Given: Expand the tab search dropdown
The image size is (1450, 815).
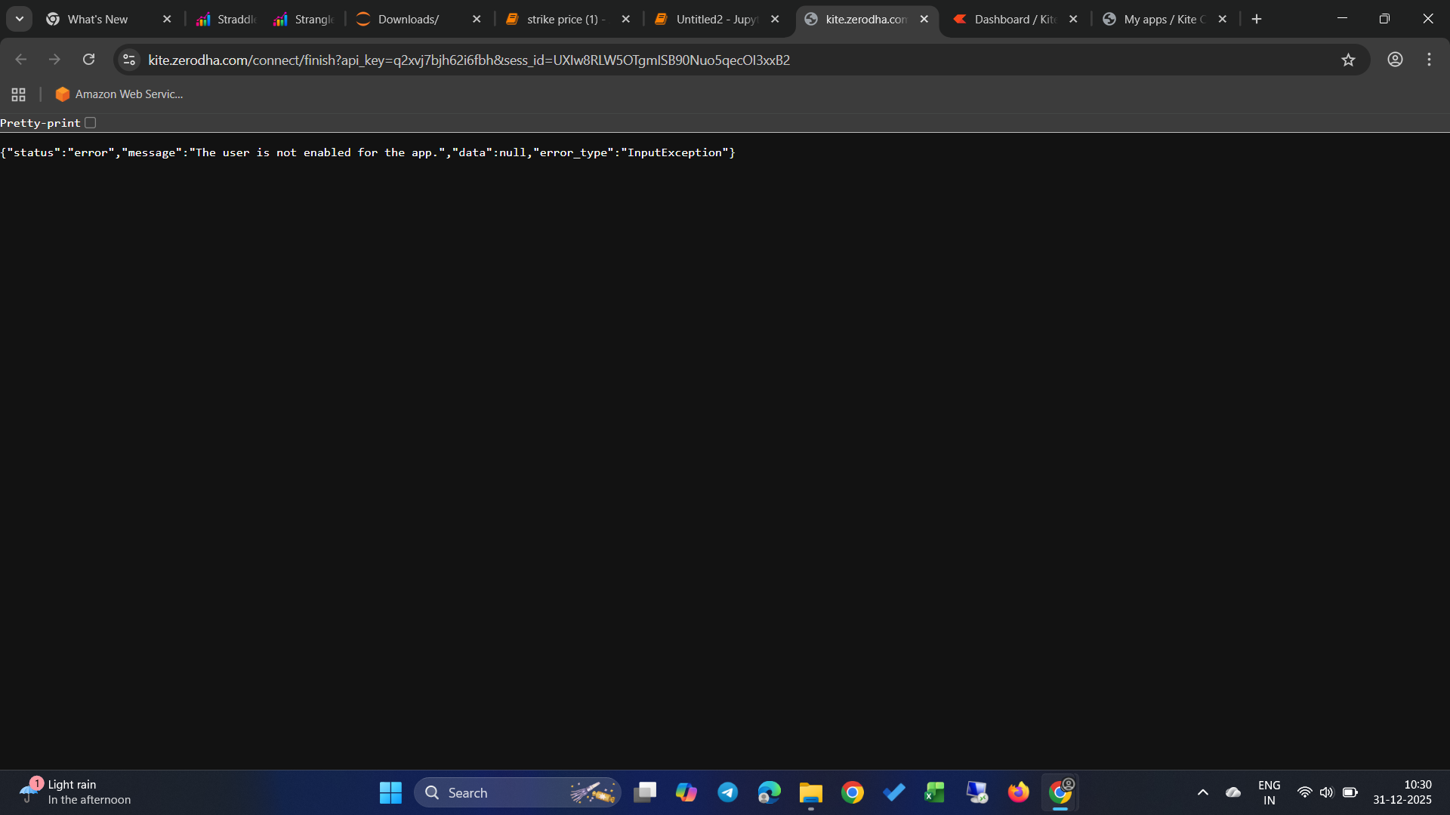Looking at the screenshot, I should (x=20, y=19).
